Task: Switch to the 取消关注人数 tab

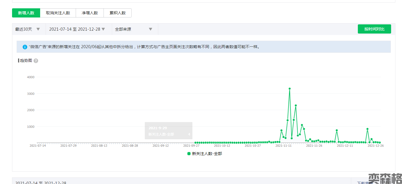Action: tap(58, 13)
